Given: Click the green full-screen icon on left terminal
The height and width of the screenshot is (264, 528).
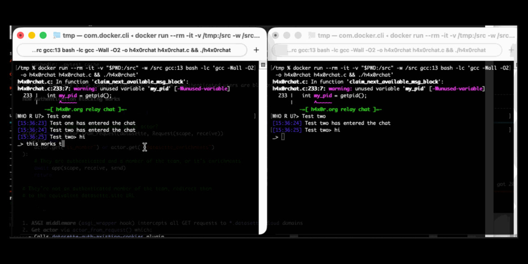Looking at the screenshot, I should (x=43, y=34).
